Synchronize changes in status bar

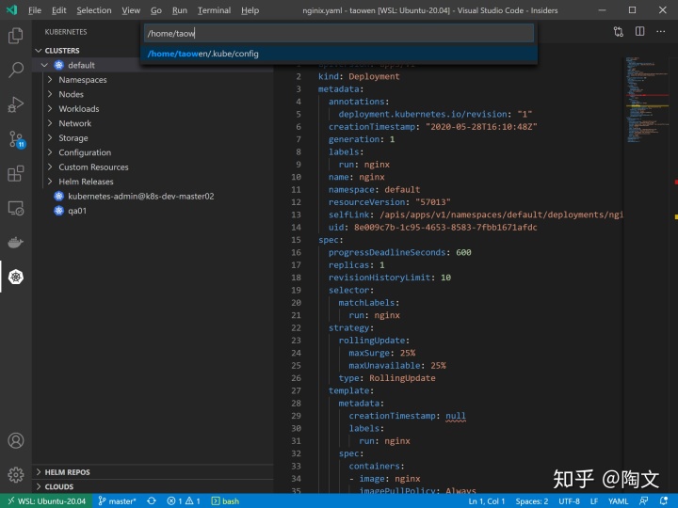click(152, 500)
